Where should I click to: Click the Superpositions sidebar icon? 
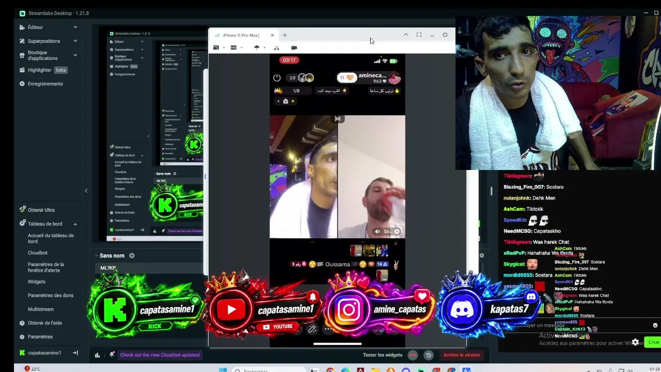tap(22, 41)
